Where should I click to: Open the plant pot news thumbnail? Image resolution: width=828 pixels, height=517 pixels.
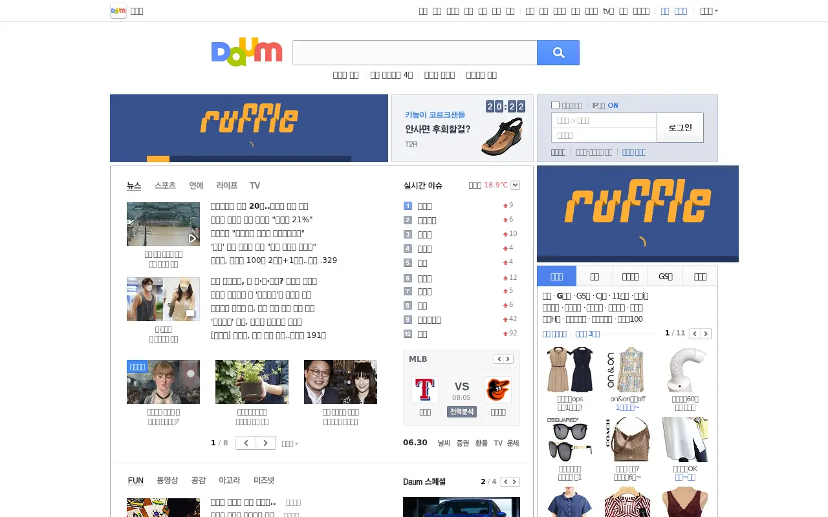[252, 382]
